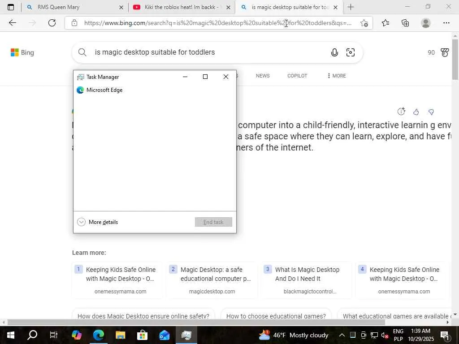Minimize the Task Manager window
Viewport: 459px width, 344px height.
tap(185, 77)
